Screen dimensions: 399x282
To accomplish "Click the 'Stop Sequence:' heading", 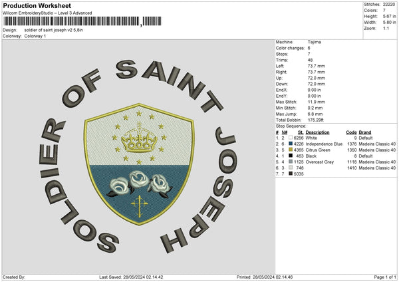I will [x=291, y=126].
